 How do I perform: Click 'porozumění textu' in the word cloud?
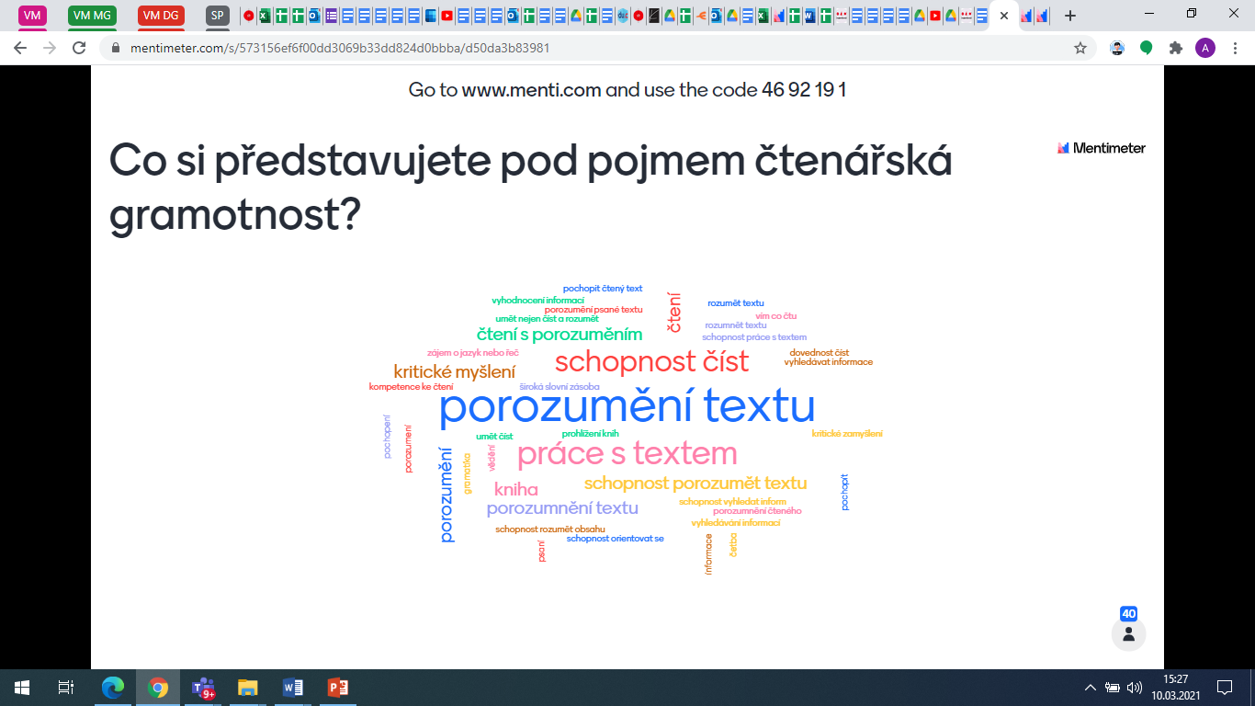point(627,407)
